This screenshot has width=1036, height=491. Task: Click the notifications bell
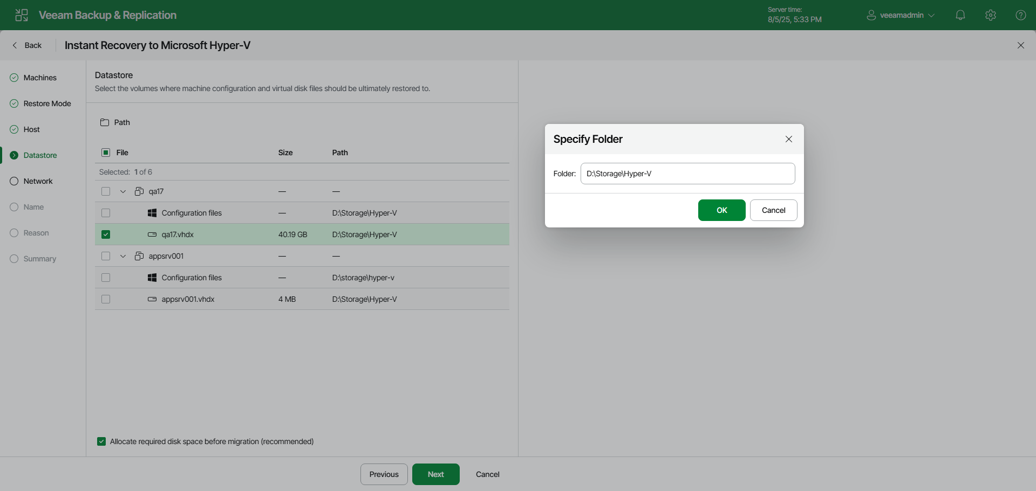click(x=960, y=15)
